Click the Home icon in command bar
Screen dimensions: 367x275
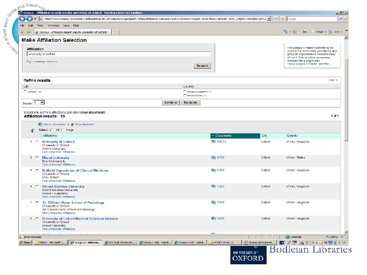point(285,32)
